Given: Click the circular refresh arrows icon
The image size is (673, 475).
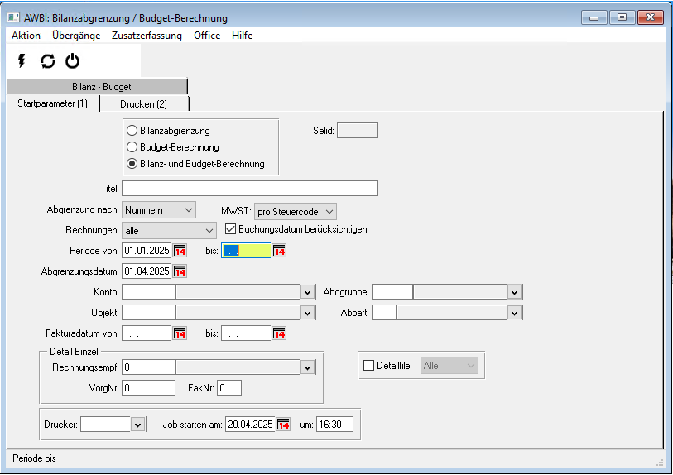Looking at the screenshot, I should (x=47, y=61).
